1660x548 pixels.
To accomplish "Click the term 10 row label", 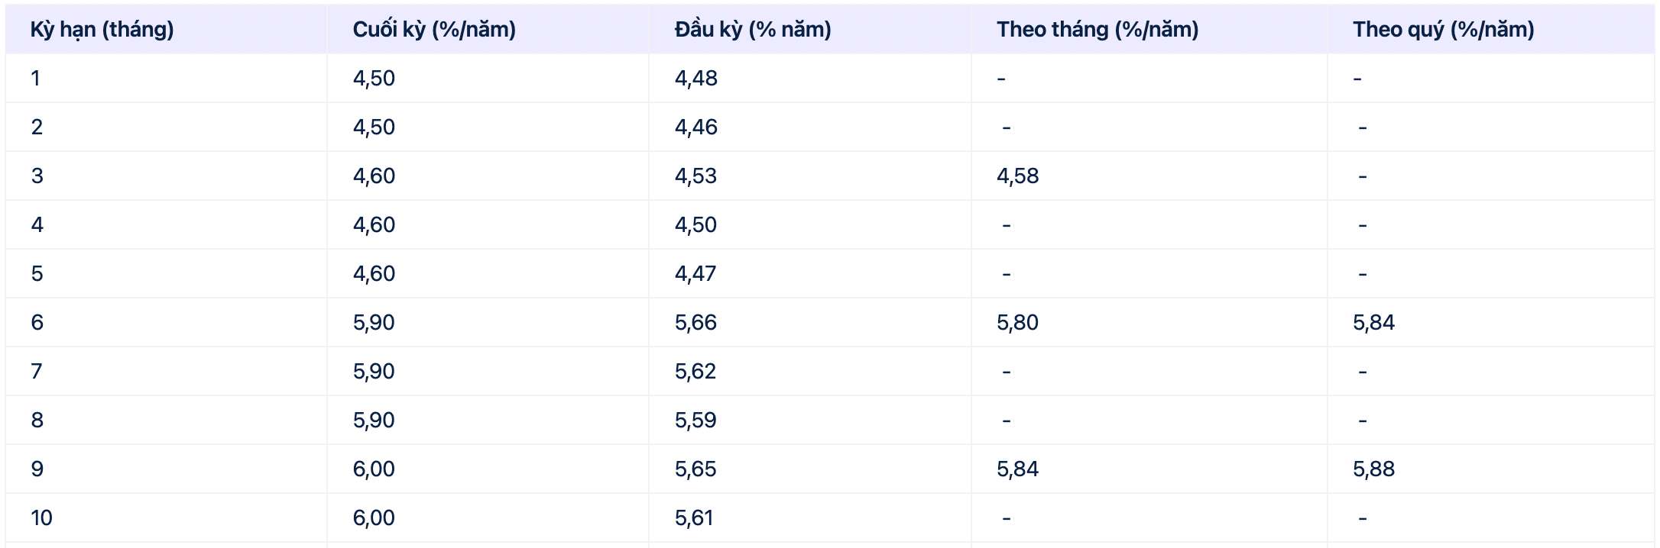I will [41, 518].
